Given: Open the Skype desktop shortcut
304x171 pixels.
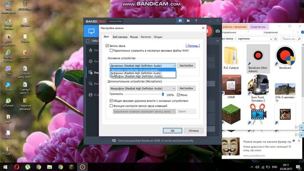Looking at the screenshot, I should (x=8, y=86).
